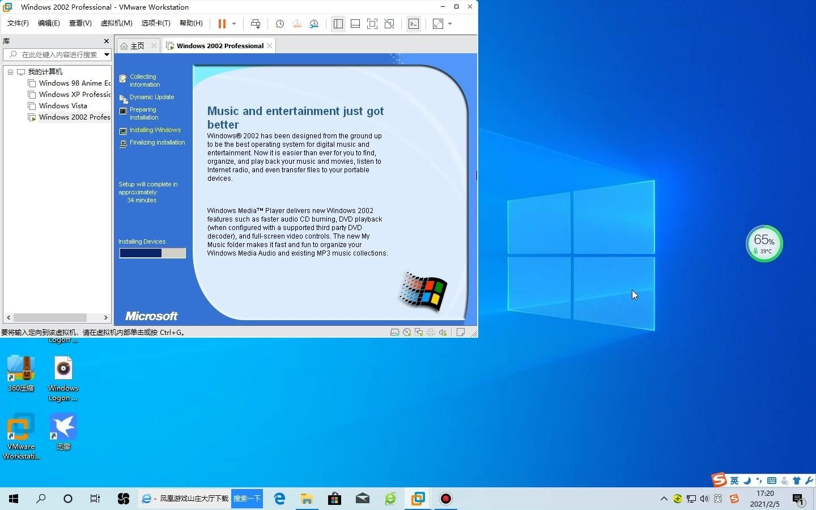This screenshot has height=510, width=816.
Task: Click the network adapter status bar icon
Action: (419, 333)
